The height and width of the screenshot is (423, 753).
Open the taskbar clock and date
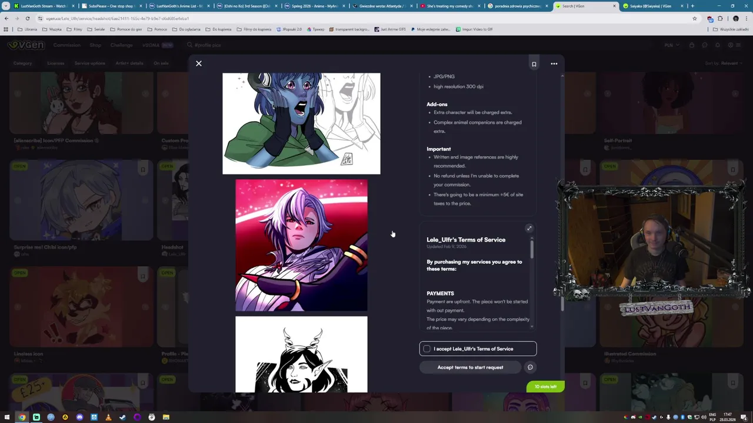728,417
